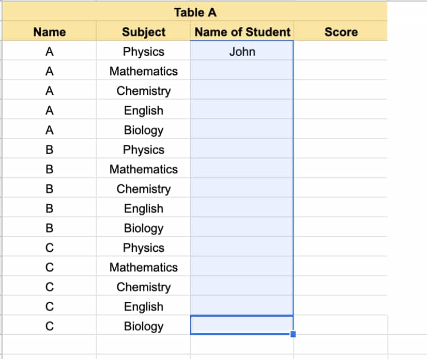Select the Name of Student header
427x359 pixels.
(x=242, y=31)
